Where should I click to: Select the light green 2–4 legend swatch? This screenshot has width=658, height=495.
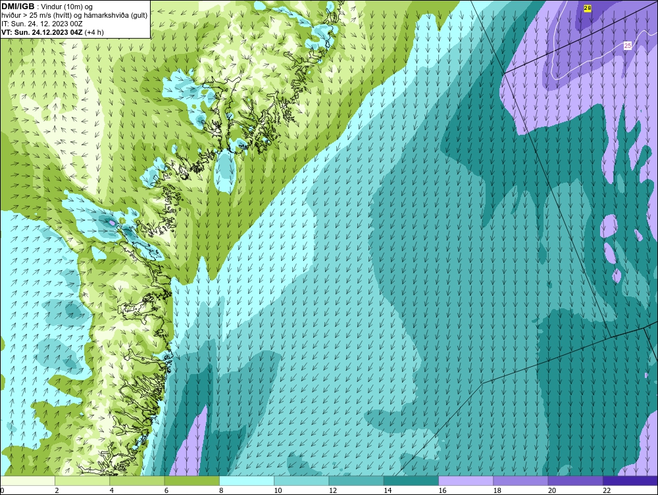coord(82,481)
